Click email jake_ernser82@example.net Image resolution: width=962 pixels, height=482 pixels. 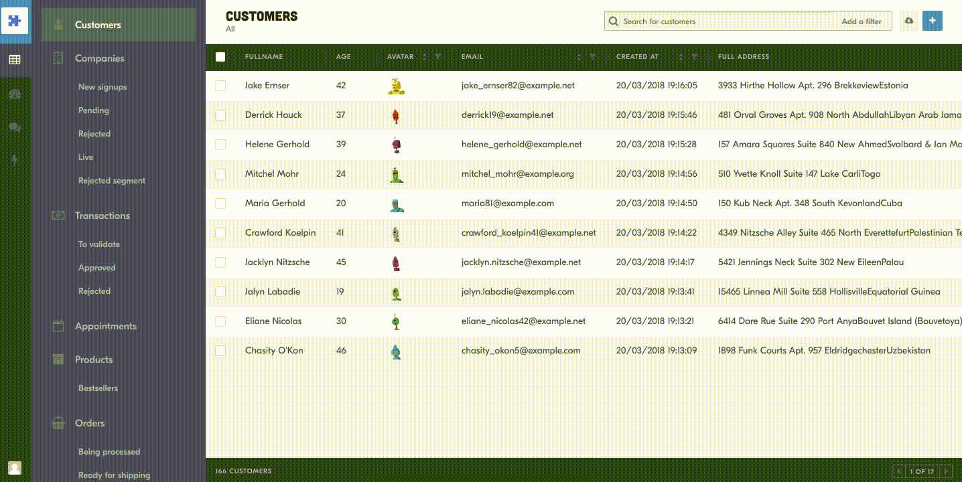pos(518,86)
